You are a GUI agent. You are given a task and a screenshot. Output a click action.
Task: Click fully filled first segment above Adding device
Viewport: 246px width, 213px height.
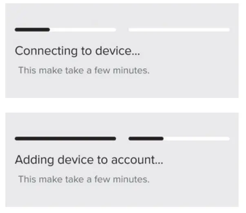65,139
